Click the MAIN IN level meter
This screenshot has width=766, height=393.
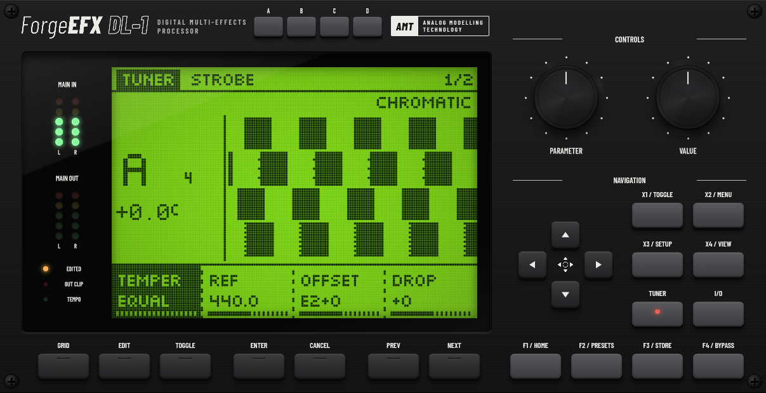[67, 122]
